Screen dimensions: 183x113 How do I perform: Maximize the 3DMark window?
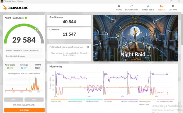[x=171, y=1]
